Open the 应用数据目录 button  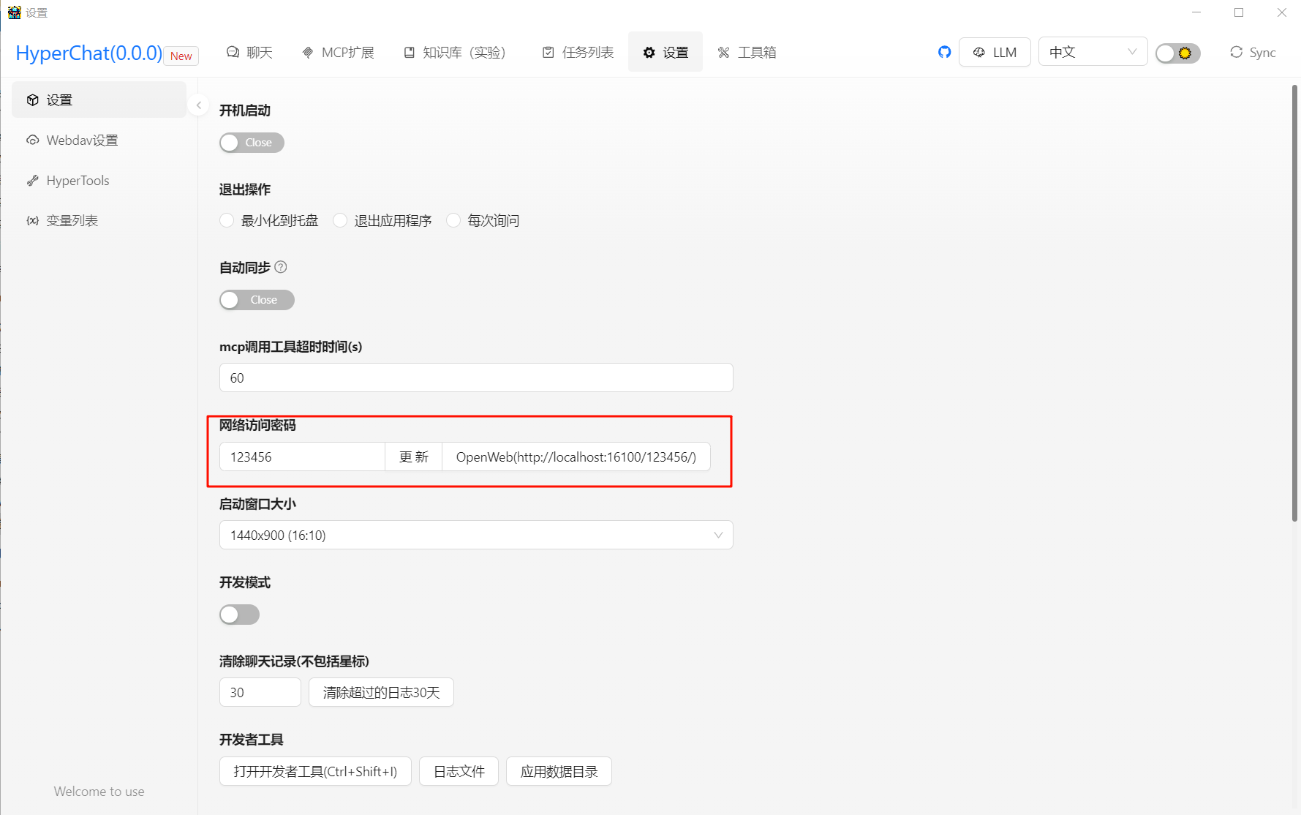point(559,771)
